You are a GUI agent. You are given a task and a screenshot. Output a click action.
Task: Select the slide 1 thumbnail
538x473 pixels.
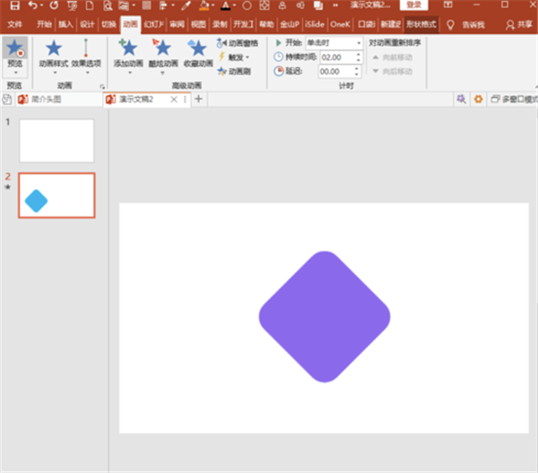tap(56, 140)
